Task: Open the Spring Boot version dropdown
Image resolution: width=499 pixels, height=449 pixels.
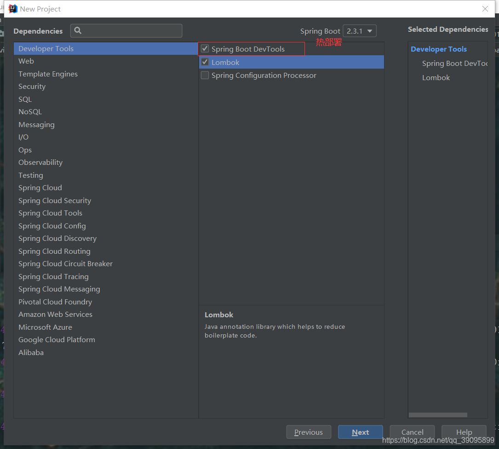Action: click(360, 31)
